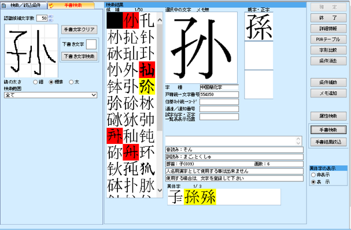Click 条件消去 button
This screenshot has width=351, height=230.
click(328, 61)
